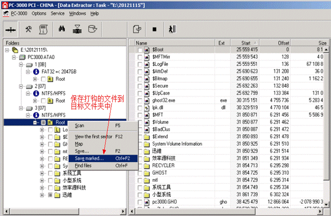Sort by the Size column header
This screenshot has height=216, width=331.
coord(309,43)
